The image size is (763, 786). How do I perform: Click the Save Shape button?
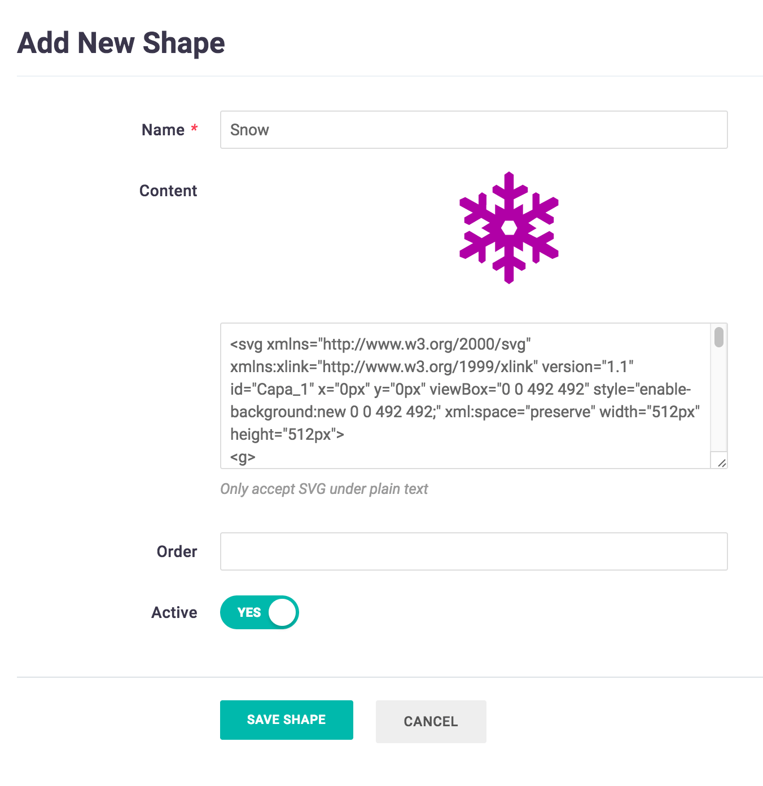(x=286, y=720)
